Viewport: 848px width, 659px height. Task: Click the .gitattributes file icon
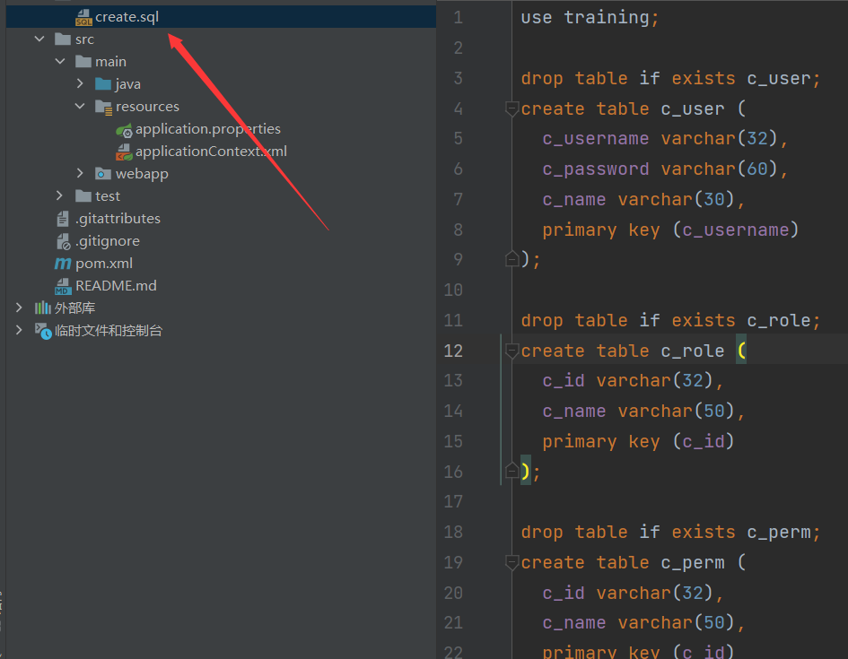(x=63, y=218)
